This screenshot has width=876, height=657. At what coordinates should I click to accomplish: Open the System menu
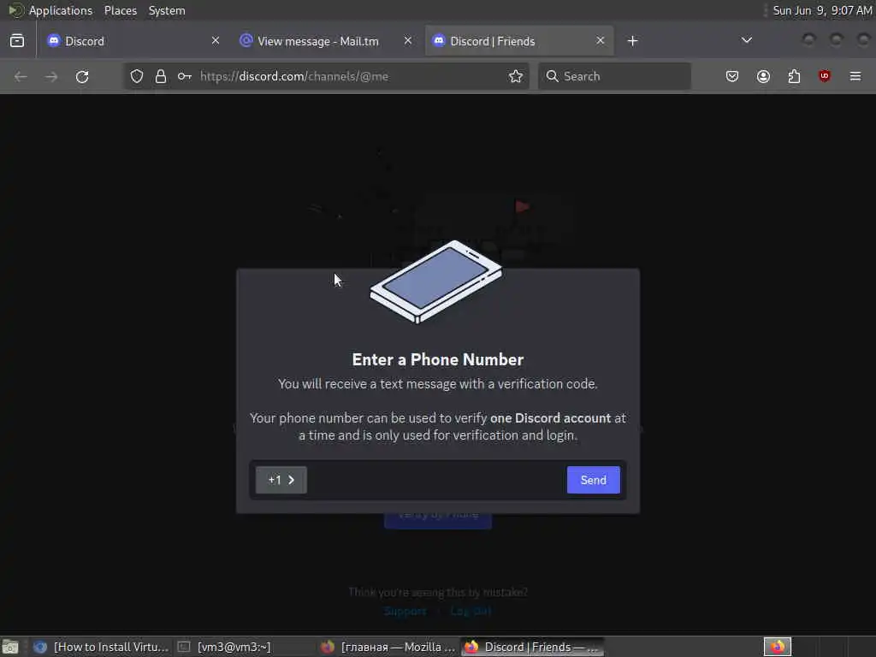pyautogui.click(x=167, y=10)
